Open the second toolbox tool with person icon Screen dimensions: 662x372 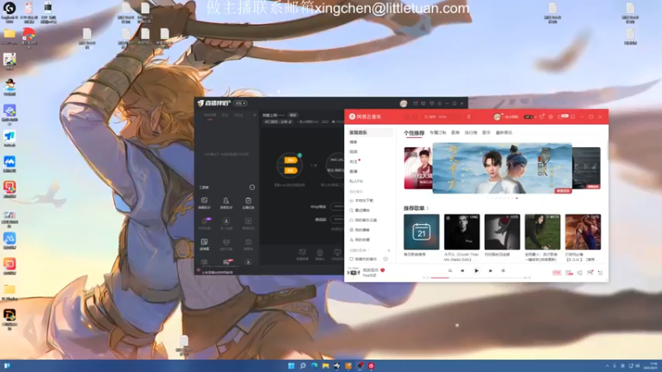[x=226, y=203]
